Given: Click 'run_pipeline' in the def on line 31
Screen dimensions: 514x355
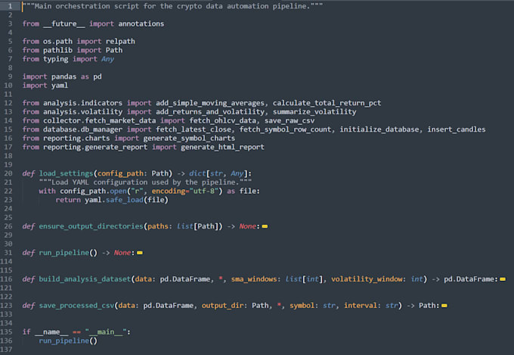Looking at the screenshot, I should tap(64, 253).
